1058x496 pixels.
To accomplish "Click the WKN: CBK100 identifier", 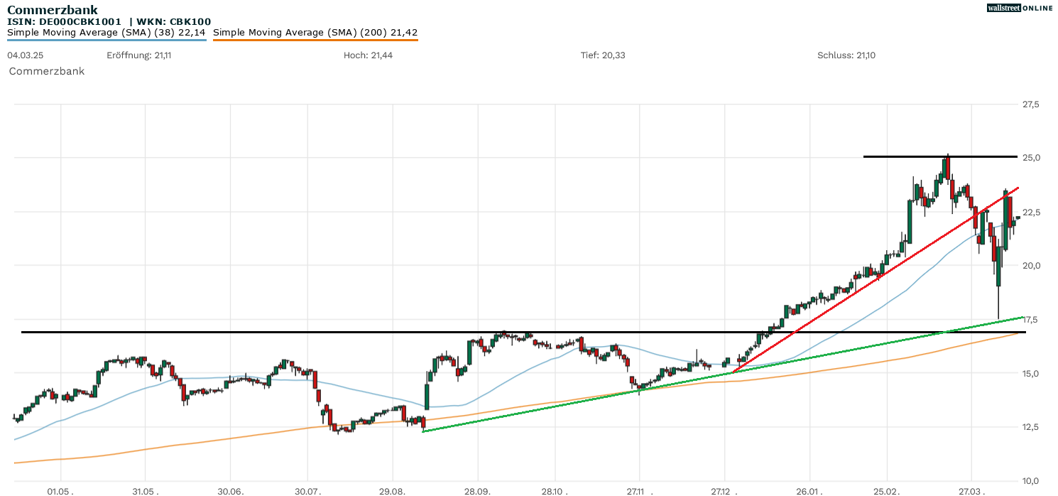I will tap(178, 21).
